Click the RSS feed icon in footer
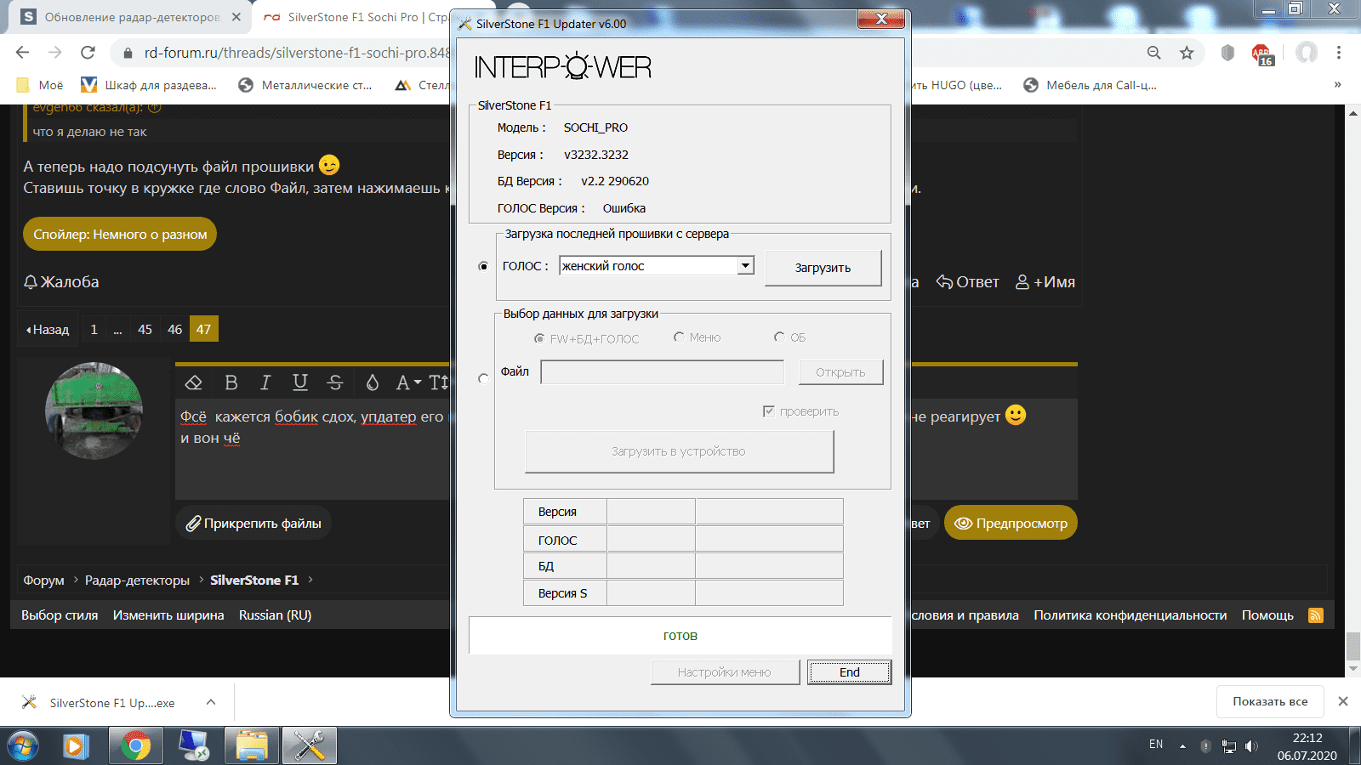1361x765 pixels. point(1316,615)
